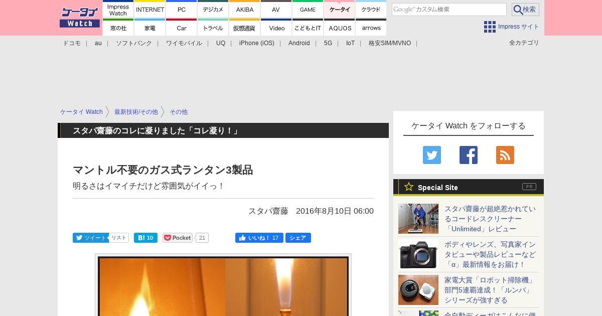The image size is (602, 316).
Task: Open the ルンバ 家電大賞 article link
Action: coord(490,290)
